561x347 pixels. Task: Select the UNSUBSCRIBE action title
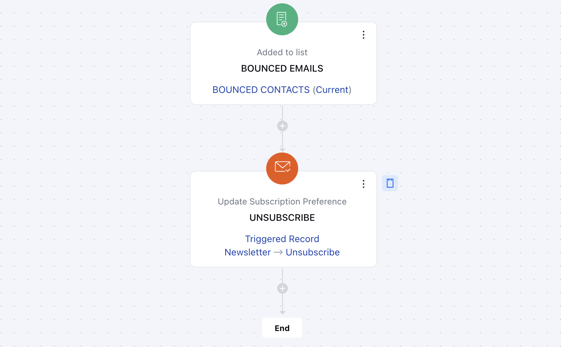282,218
